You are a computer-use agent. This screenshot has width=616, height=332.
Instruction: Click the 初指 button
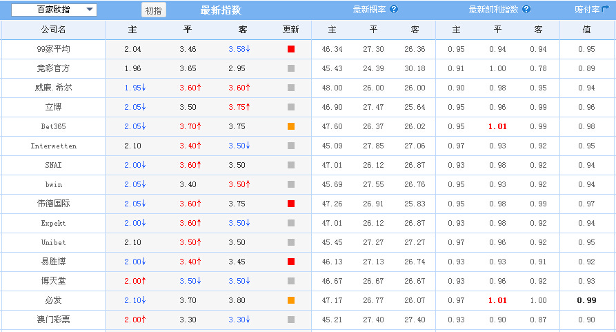154,10
